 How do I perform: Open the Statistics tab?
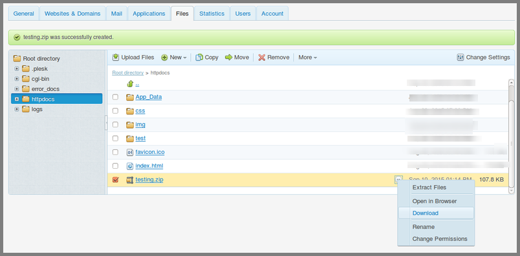click(x=211, y=14)
